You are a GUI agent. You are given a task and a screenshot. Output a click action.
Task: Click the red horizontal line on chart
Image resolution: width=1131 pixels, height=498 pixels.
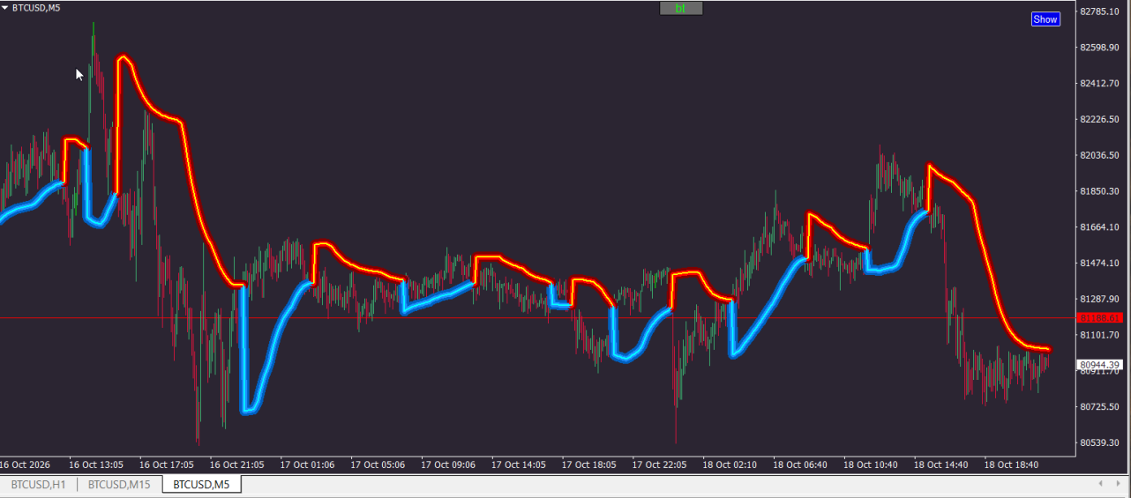pyautogui.click(x=536, y=317)
